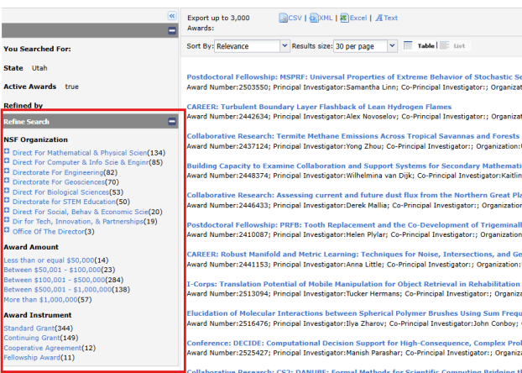Expand Directorate For Engineering node
Screen dimensions: 522x373
click(7, 171)
